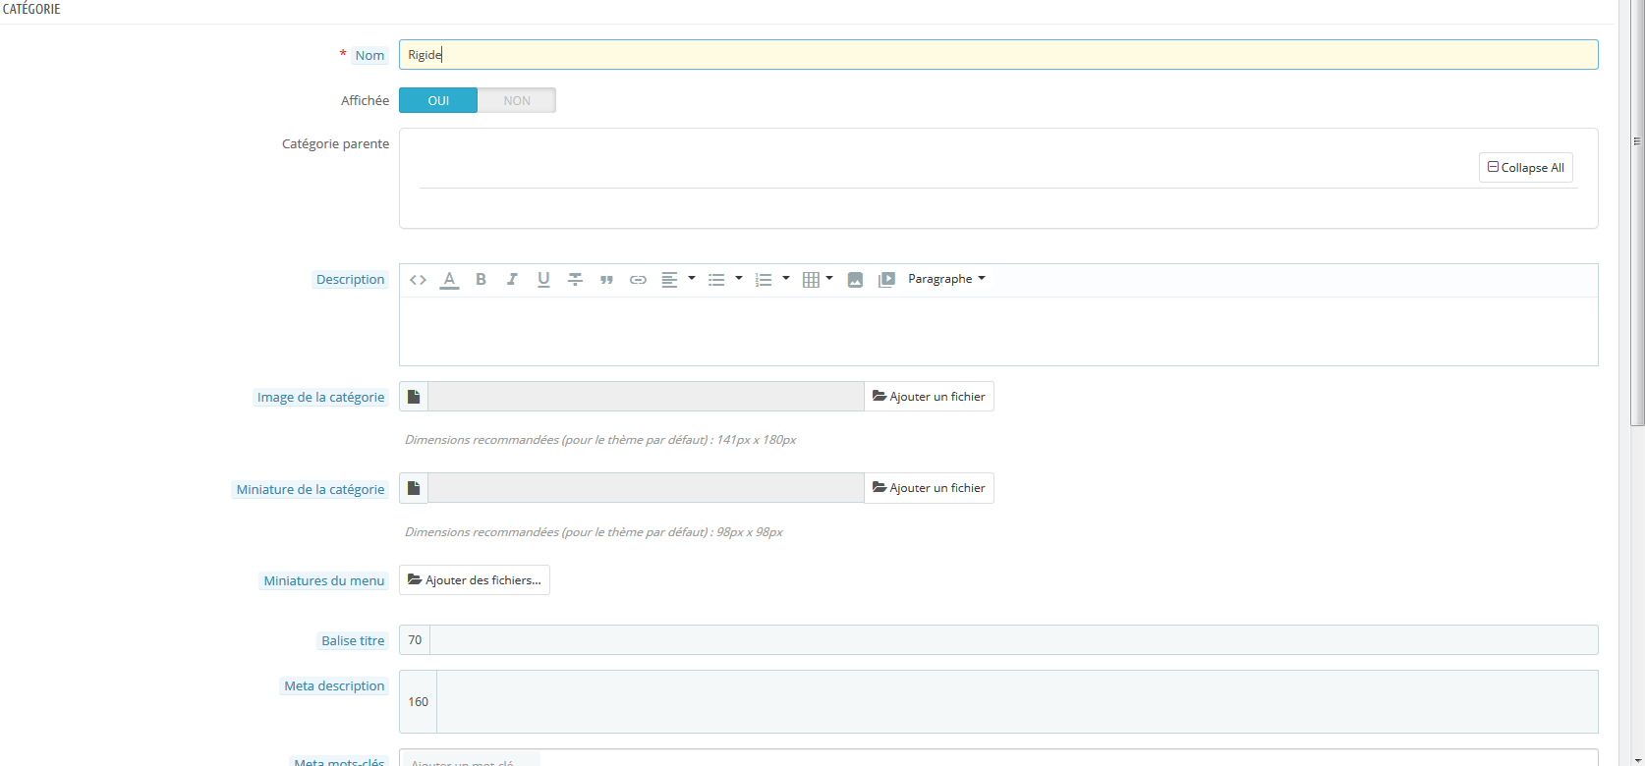Click inside the Description text area
Image resolution: width=1645 pixels, height=766 pixels.
tap(998, 331)
